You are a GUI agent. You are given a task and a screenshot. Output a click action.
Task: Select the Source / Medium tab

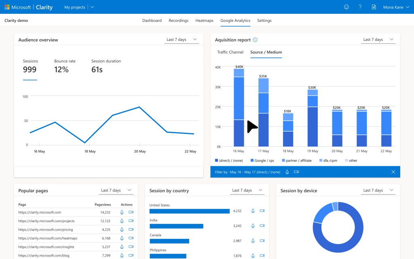pyautogui.click(x=266, y=52)
